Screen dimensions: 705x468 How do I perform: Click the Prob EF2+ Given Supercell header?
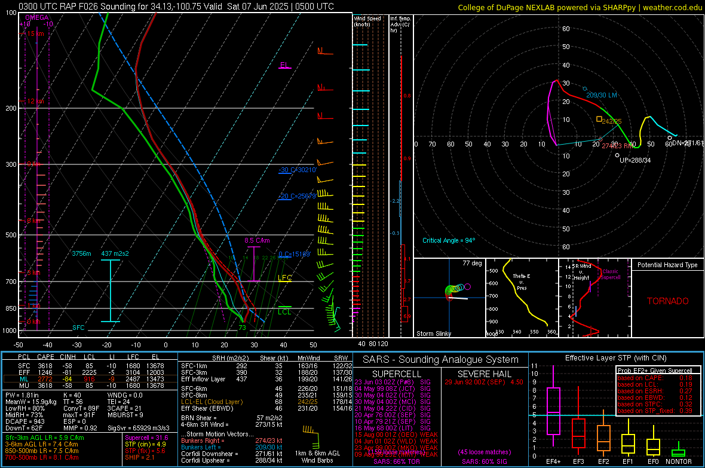(655, 371)
